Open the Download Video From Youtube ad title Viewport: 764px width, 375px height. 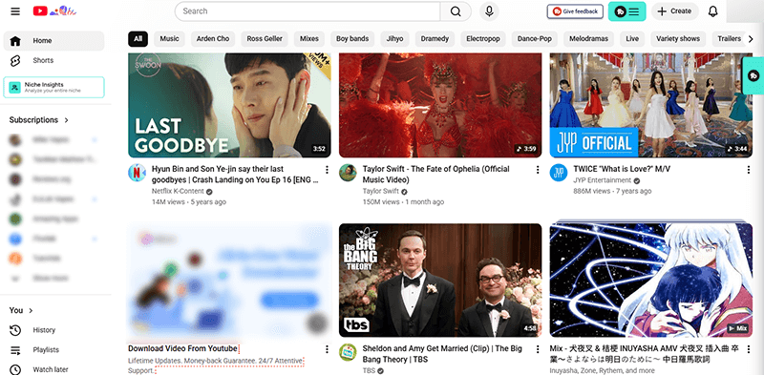click(x=182, y=348)
